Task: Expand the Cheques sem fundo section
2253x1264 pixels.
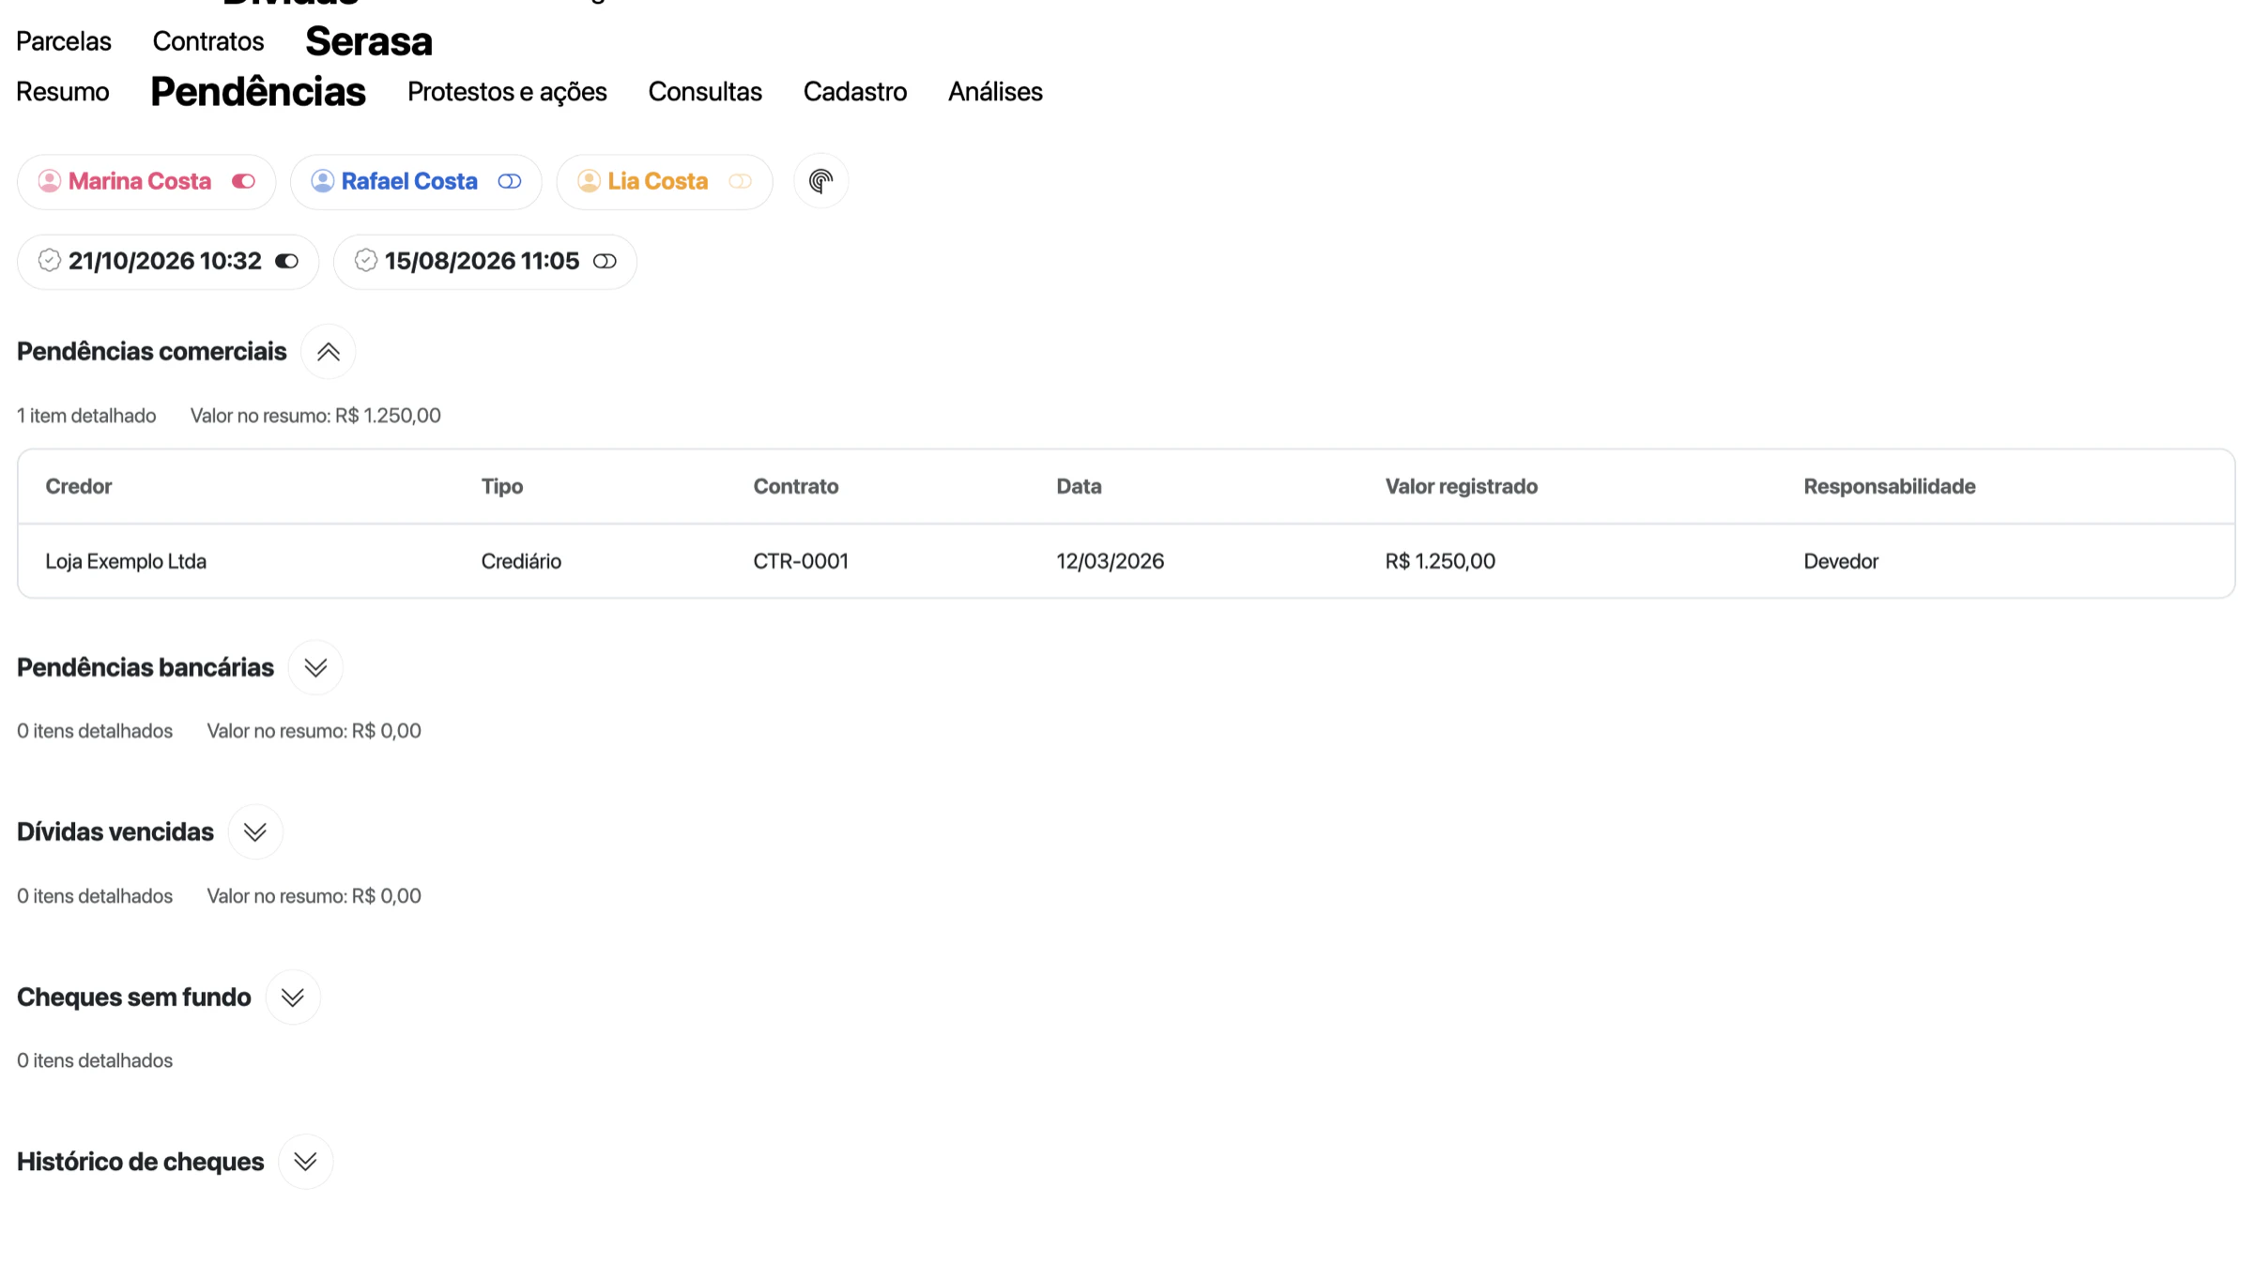Action: [x=293, y=997]
